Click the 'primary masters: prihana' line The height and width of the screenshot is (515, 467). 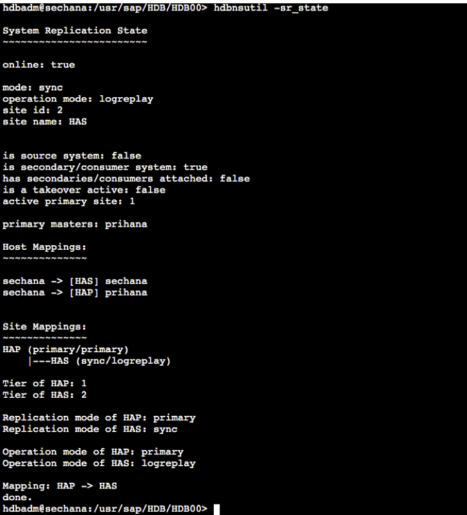pos(75,224)
